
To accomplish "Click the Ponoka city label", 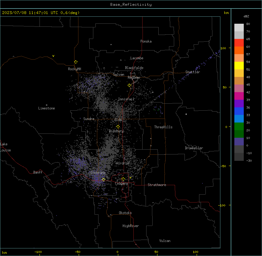I will pyautogui.click(x=146, y=41).
